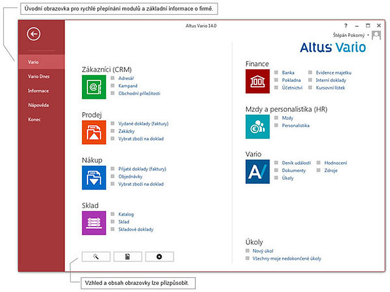Click the small square beside Adresář
Image resolution: width=390 pixels, height=292 pixels.
(x=112, y=78)
